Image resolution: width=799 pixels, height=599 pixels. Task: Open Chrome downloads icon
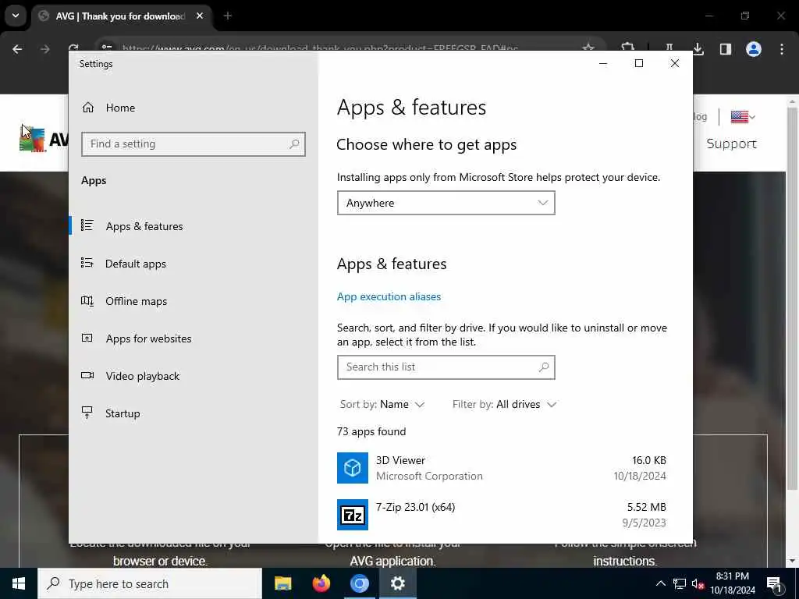[698, 49]
